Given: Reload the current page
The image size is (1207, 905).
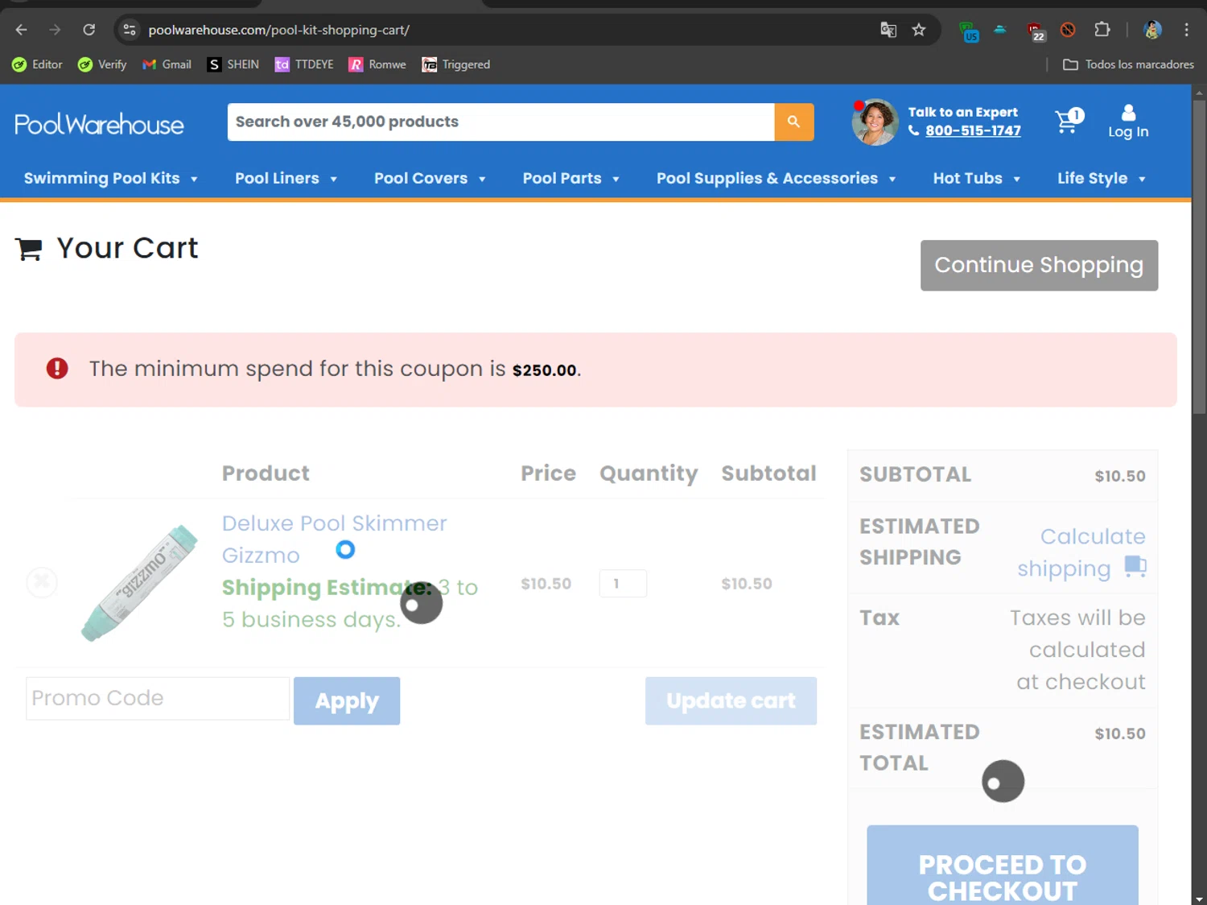Looking at the screenshot, I should tap(89, 30).
